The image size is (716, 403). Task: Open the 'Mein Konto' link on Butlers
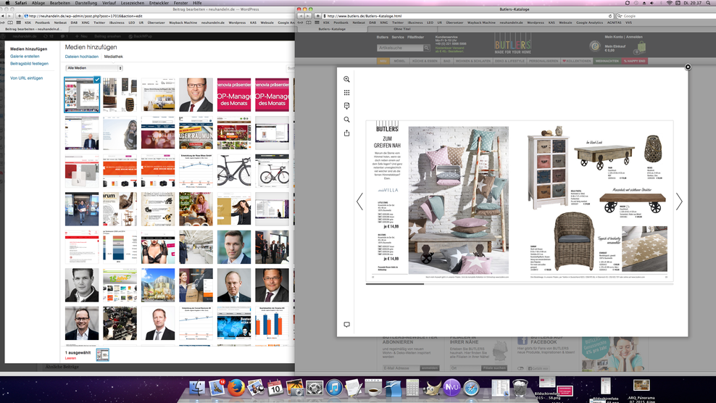(614, 37)
